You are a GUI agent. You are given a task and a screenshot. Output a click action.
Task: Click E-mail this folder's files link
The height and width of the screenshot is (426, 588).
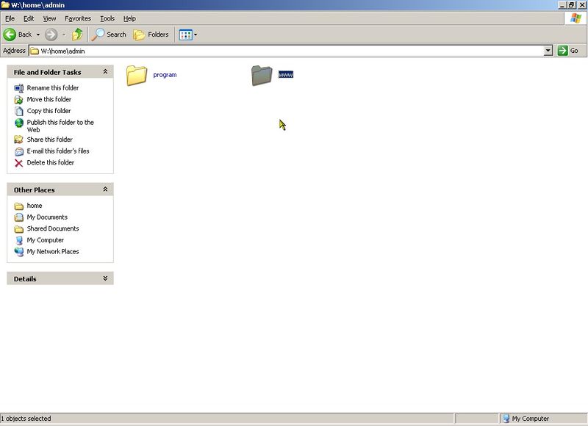coord(58,151)
